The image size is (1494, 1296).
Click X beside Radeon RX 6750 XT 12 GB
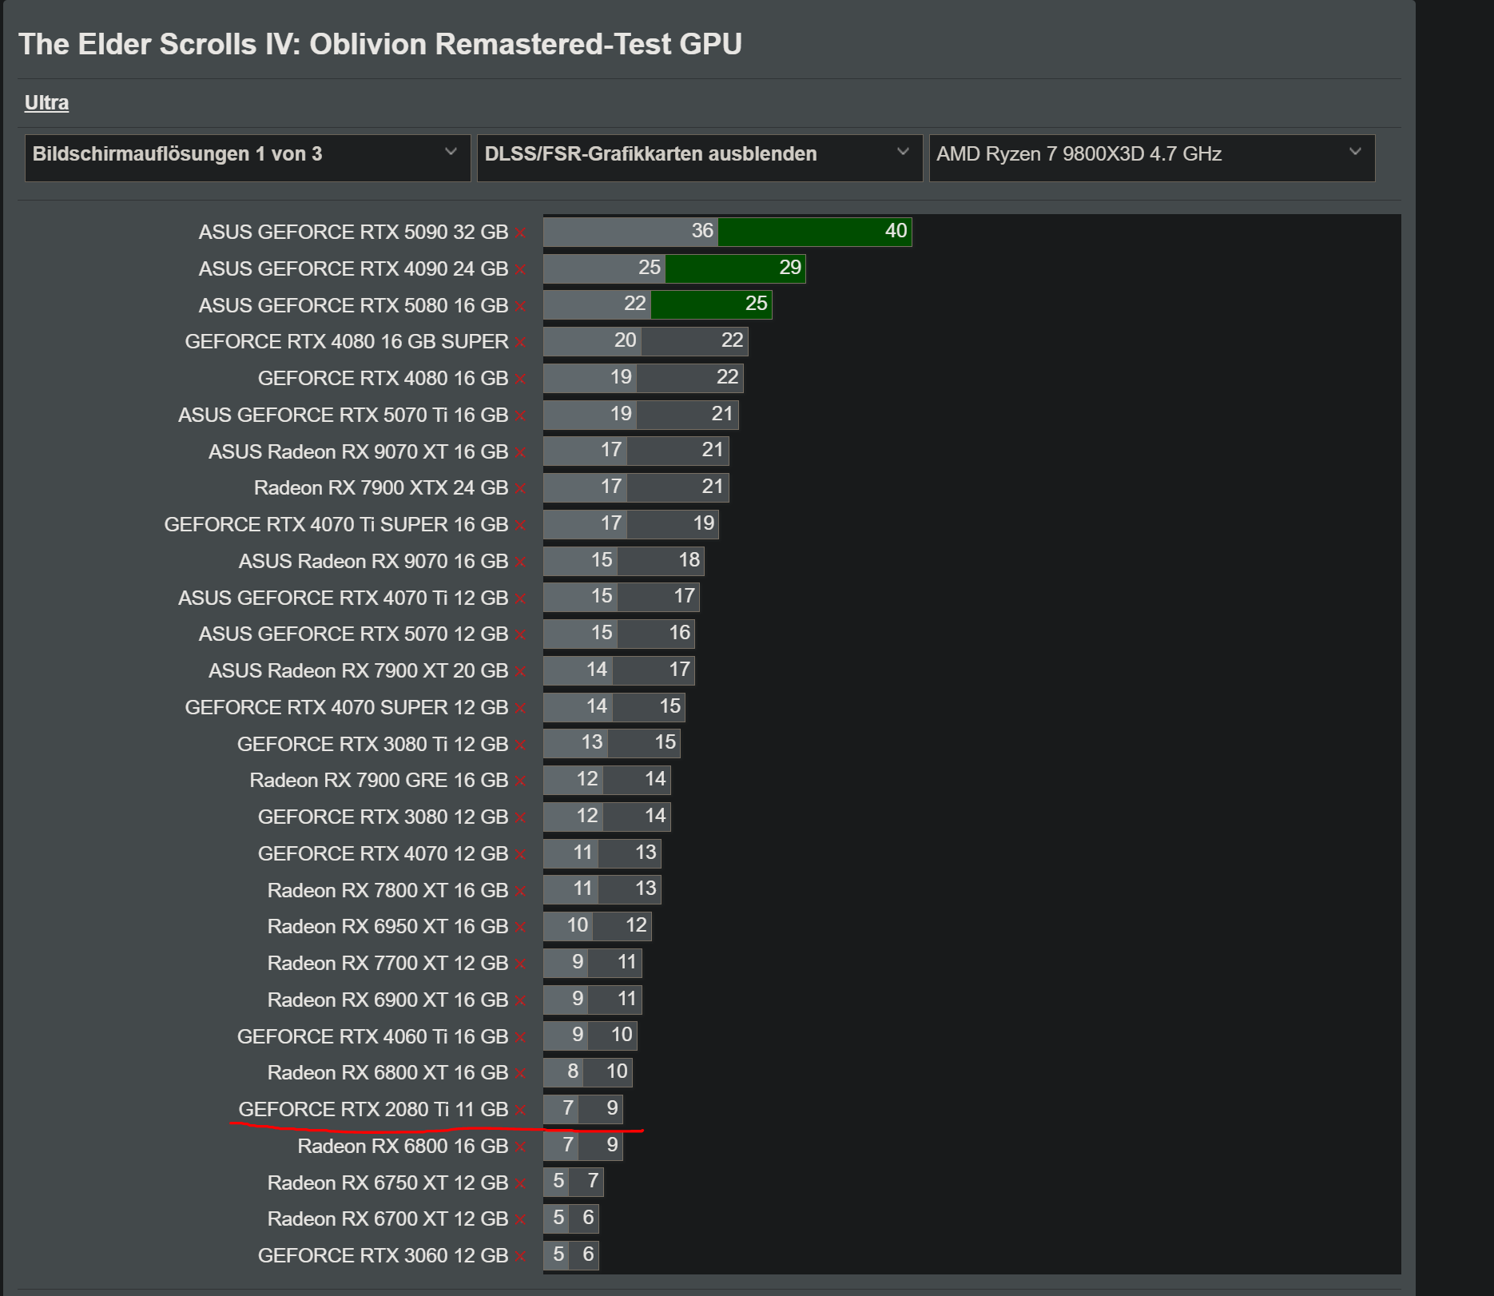point(521,1184)
